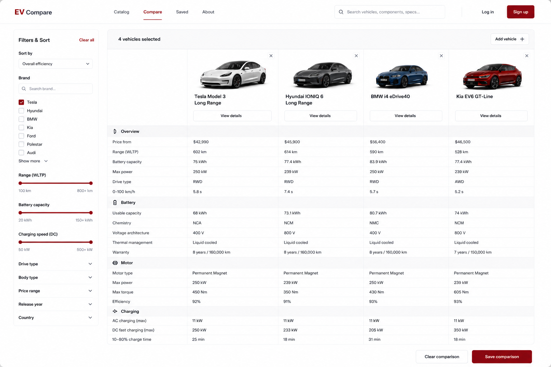Screen dimensions: 551x367
Task: Check the Hyundai brand checkbox
Action: 22,111
